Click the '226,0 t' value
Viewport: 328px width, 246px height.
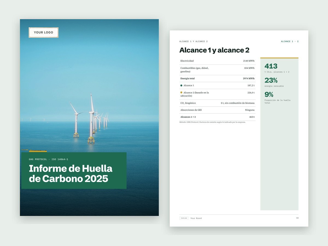coord(251,93)
